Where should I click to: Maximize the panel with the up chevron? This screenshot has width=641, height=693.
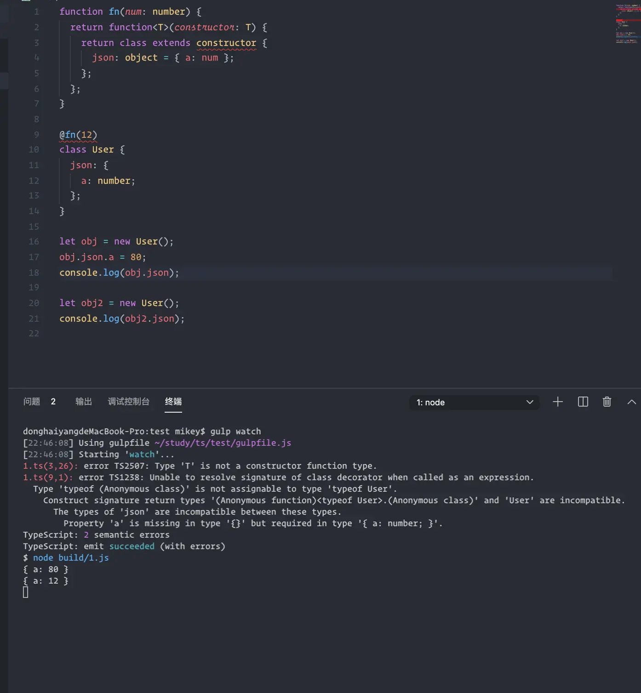(x=632, y=402)
